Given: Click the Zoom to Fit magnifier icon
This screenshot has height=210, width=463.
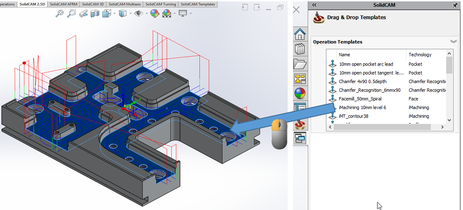Looking at the screenshot, I should (60, 13).
